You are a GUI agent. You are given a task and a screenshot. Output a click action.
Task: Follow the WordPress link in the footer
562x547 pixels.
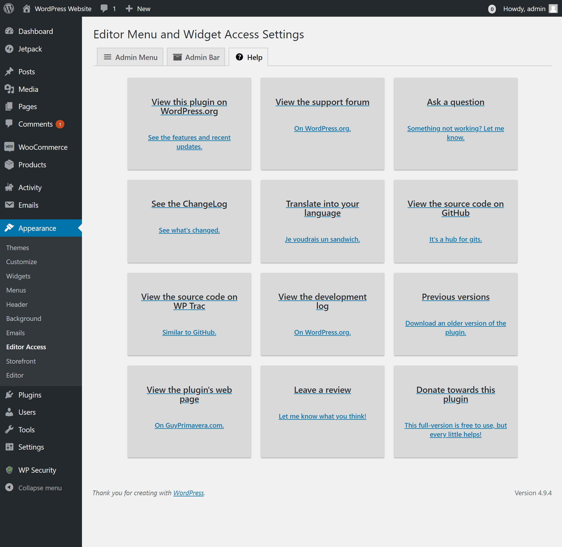[x=189, y=493]
